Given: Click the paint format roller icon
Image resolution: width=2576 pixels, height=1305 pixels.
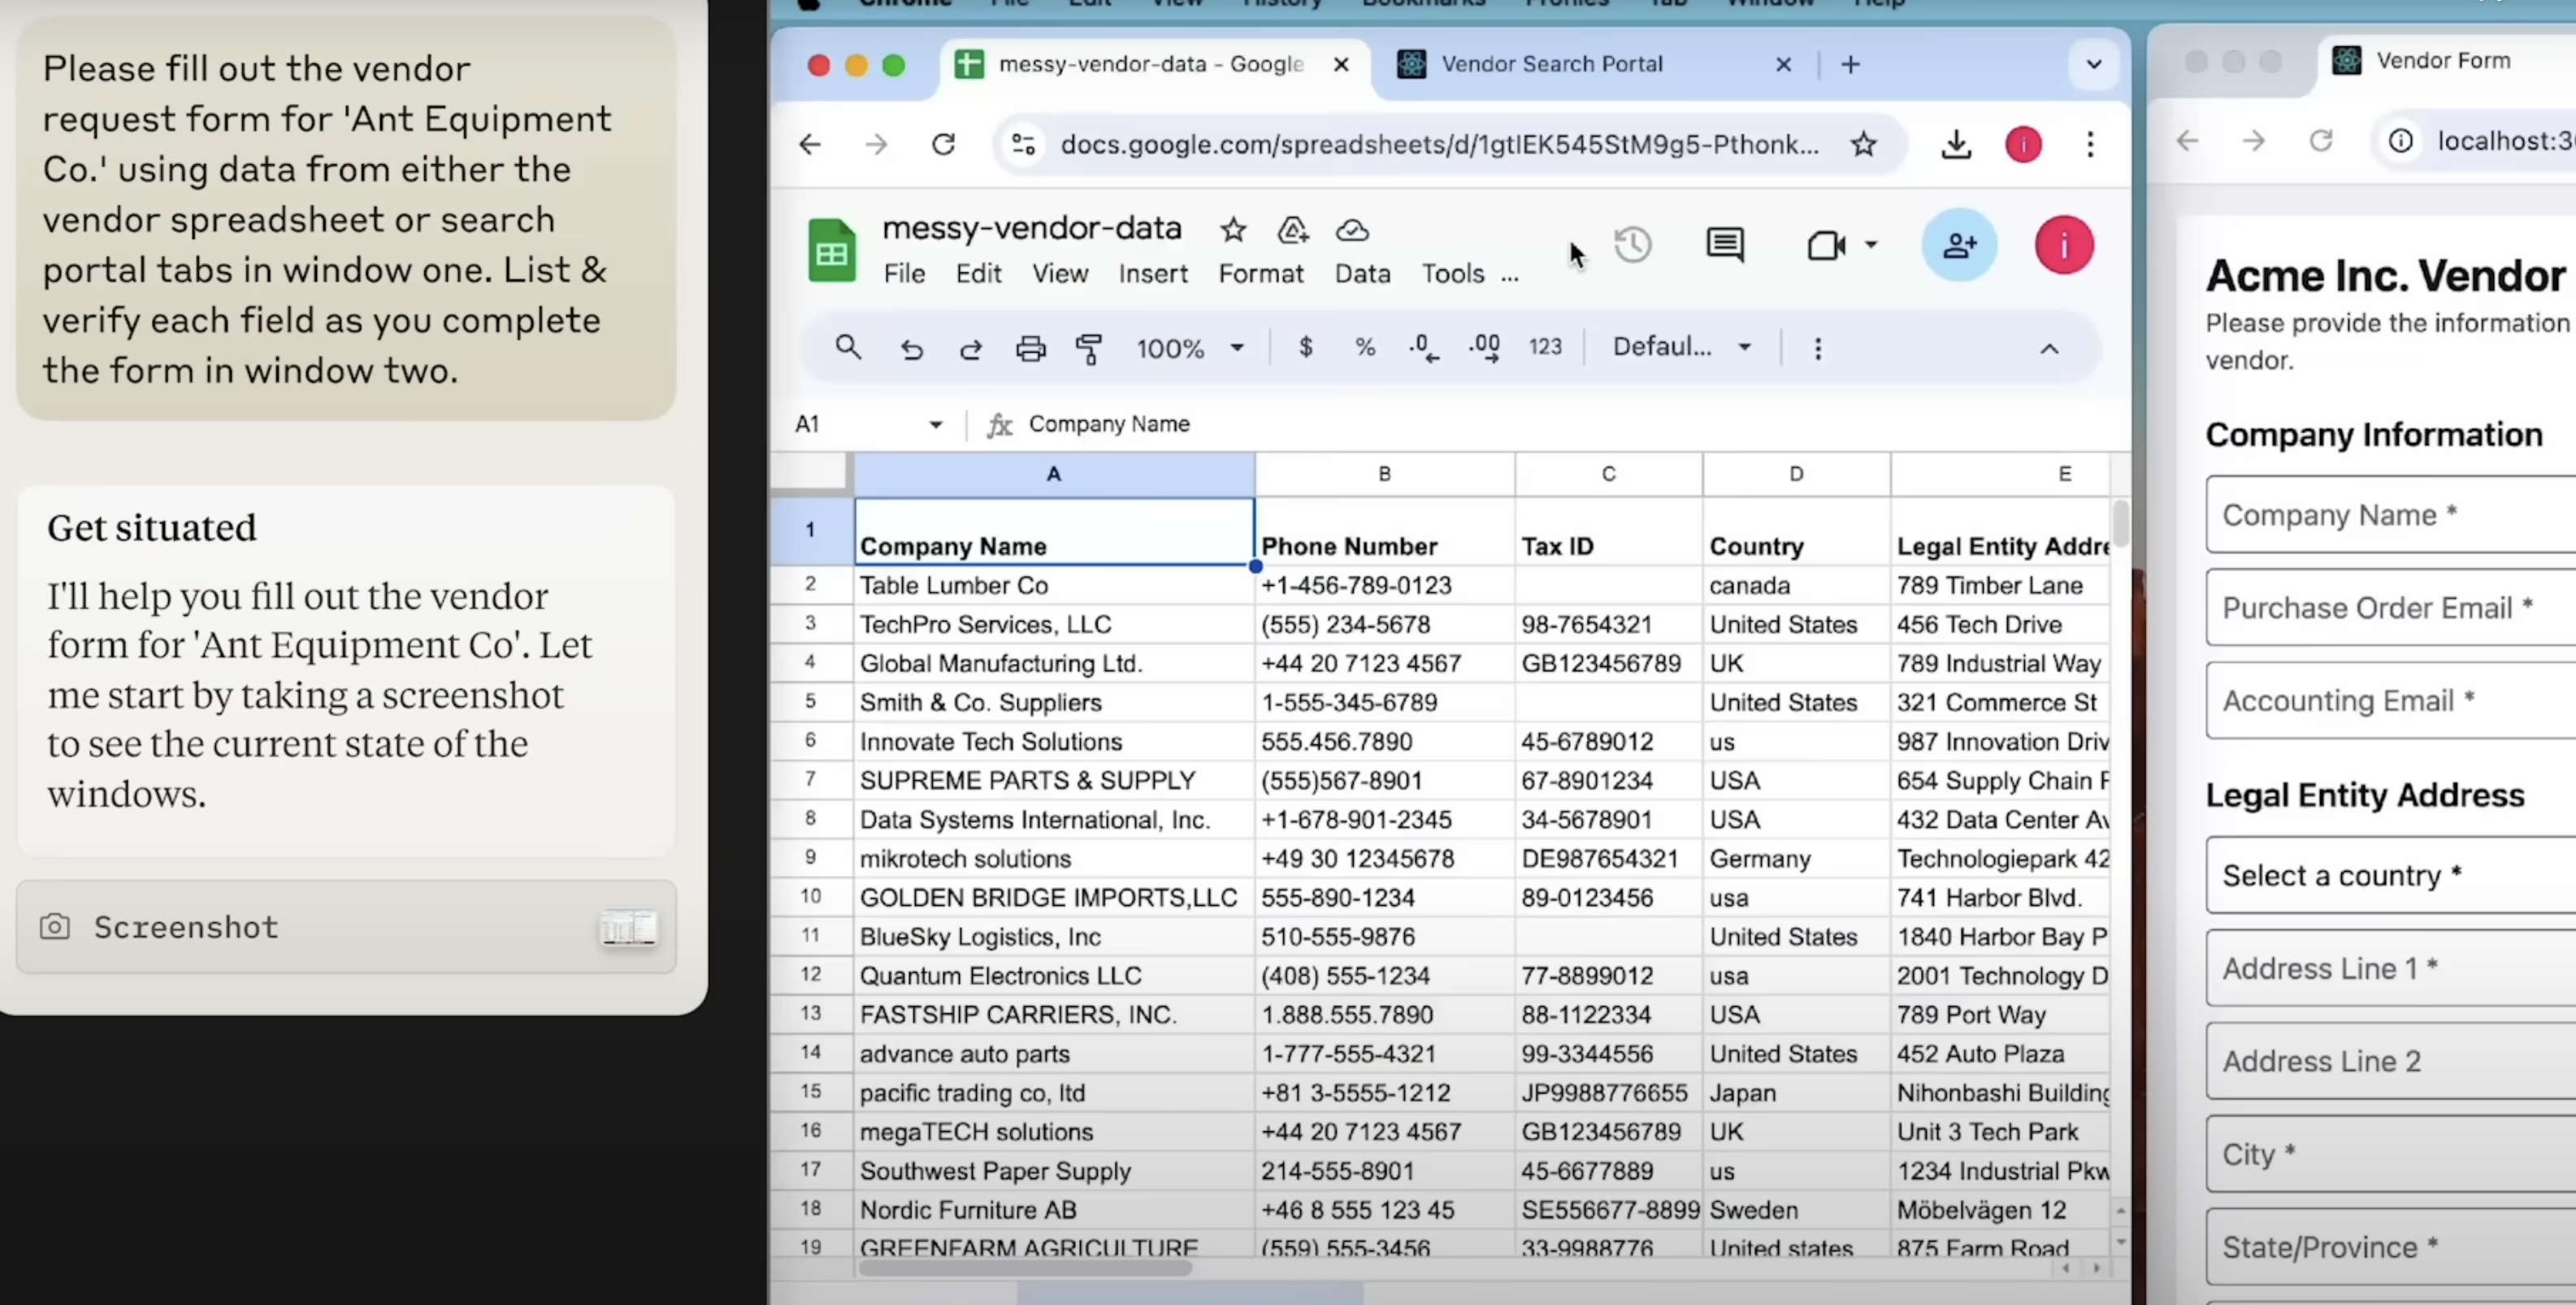Looking at the screenshot, I should [1089, 348].
